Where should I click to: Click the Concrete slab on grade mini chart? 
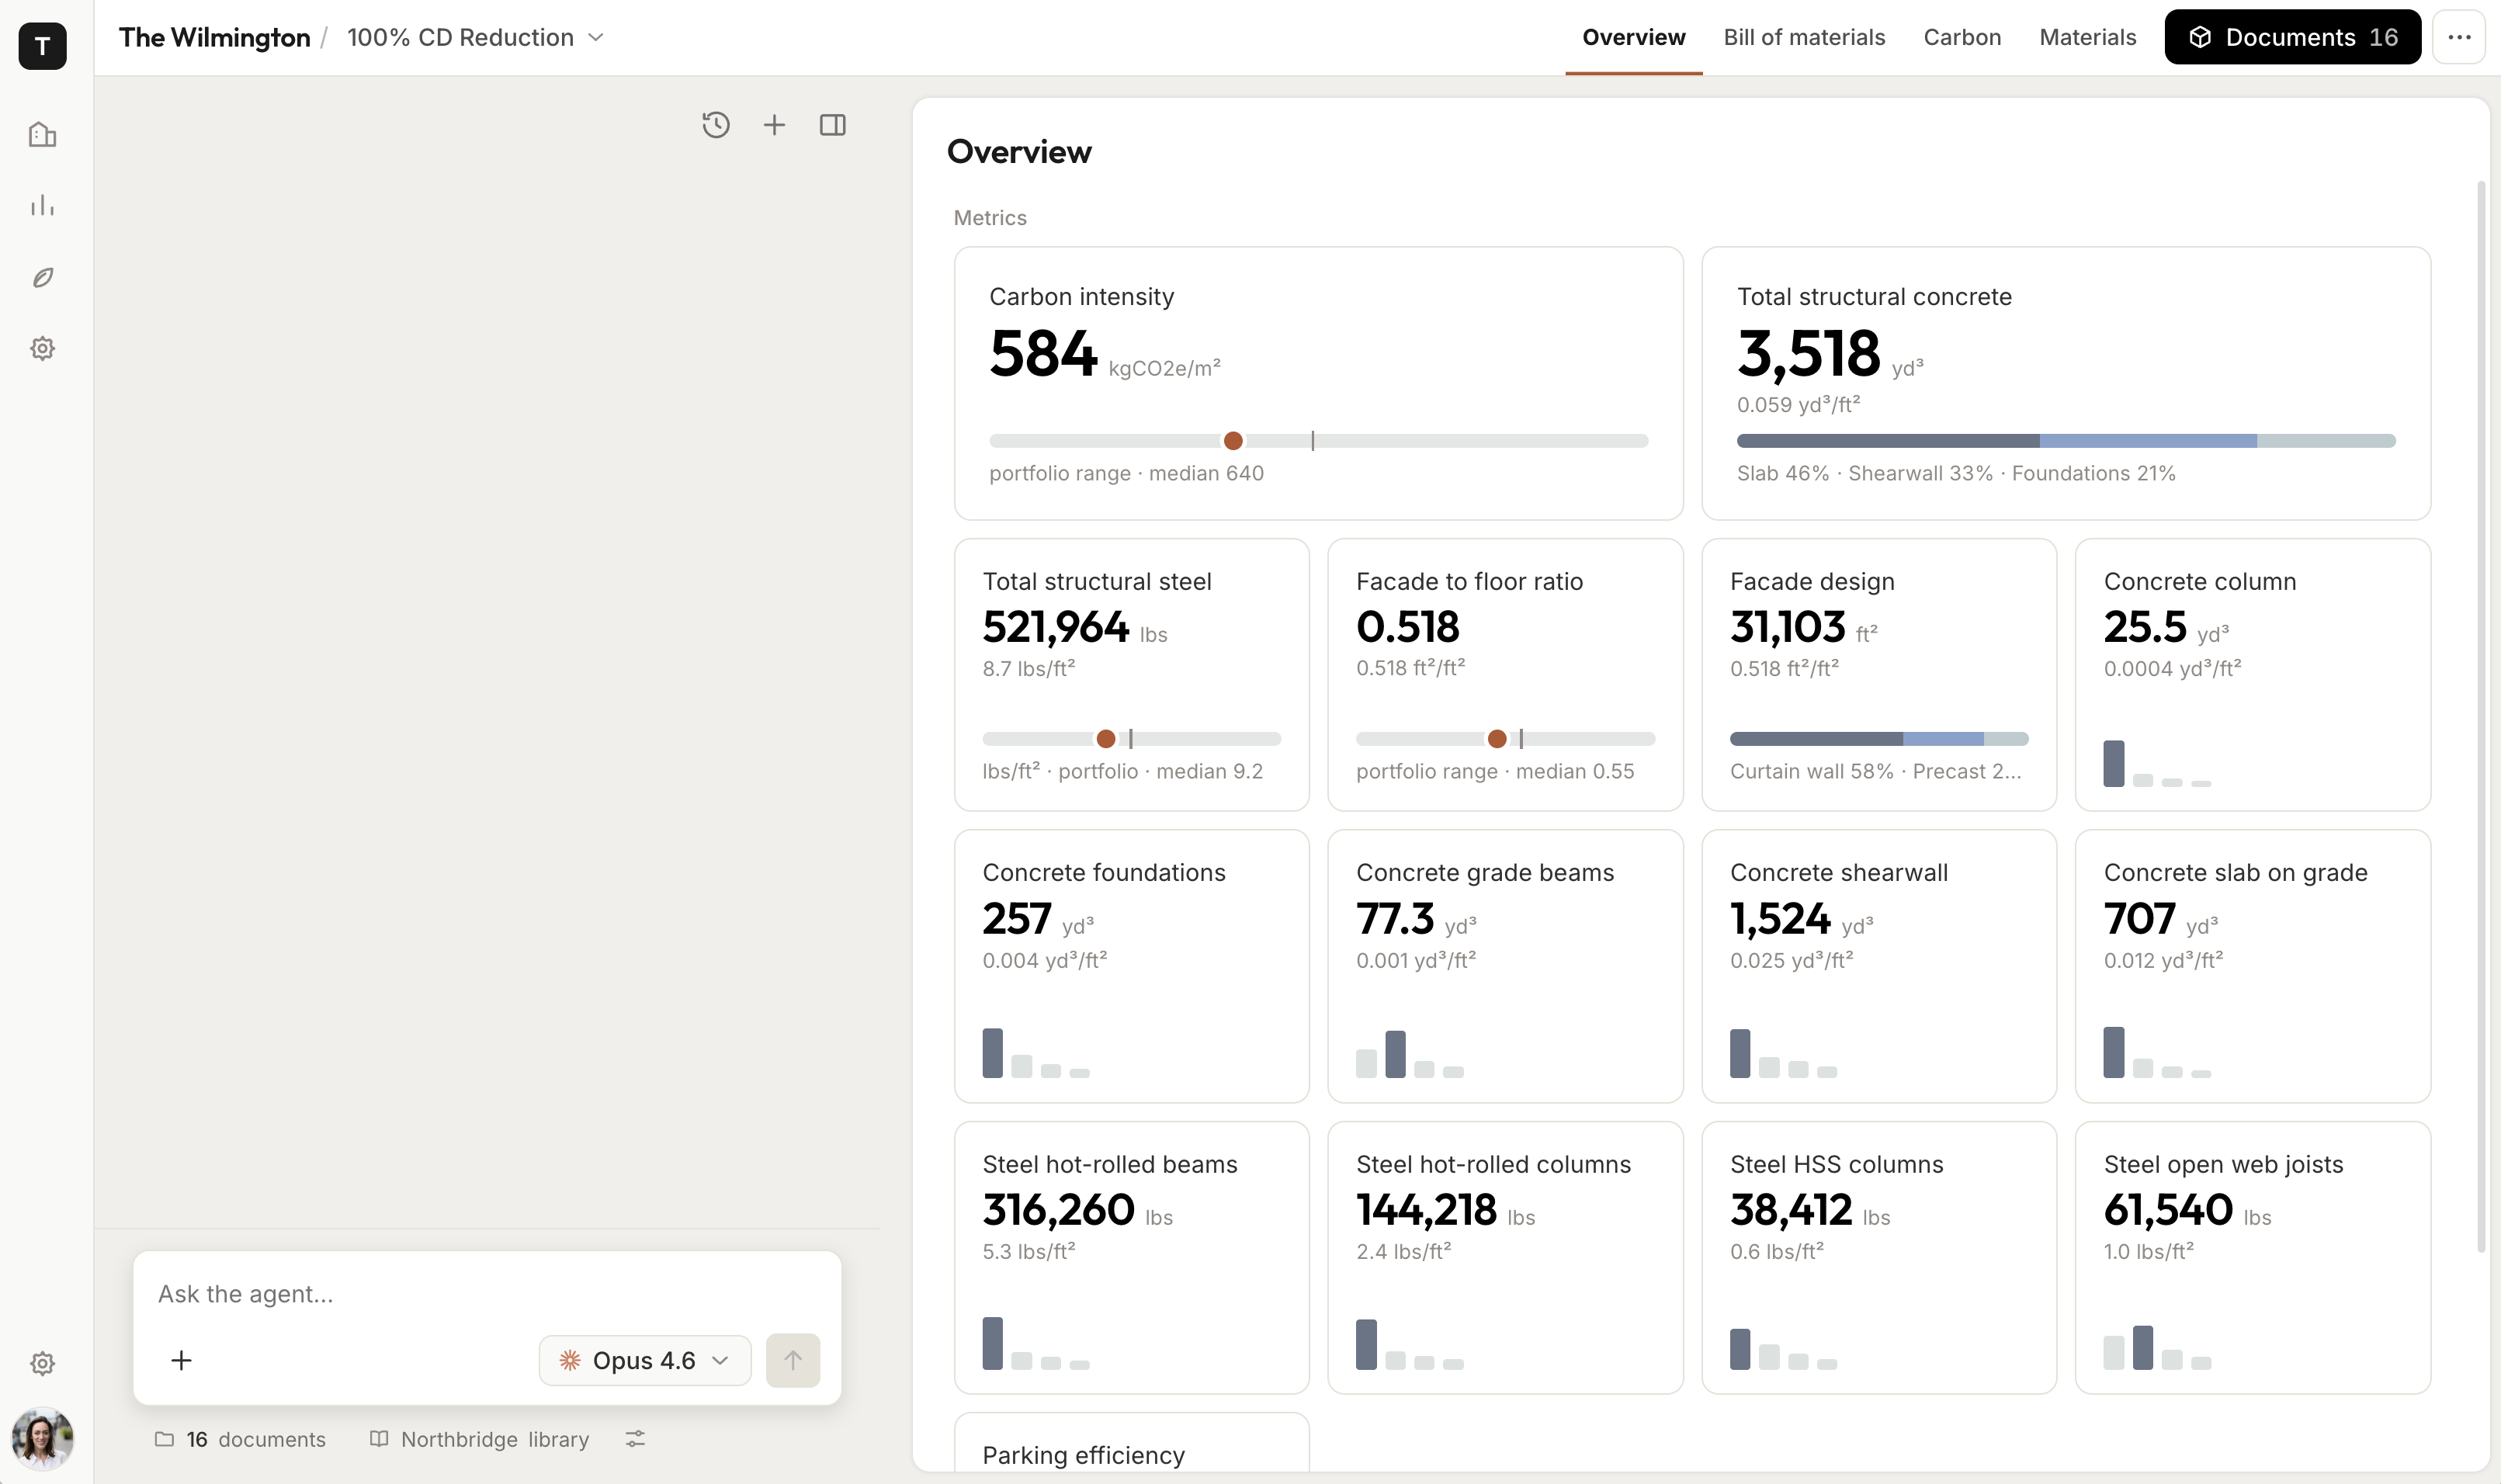pyautogui.click(x=2157, y=1052)
